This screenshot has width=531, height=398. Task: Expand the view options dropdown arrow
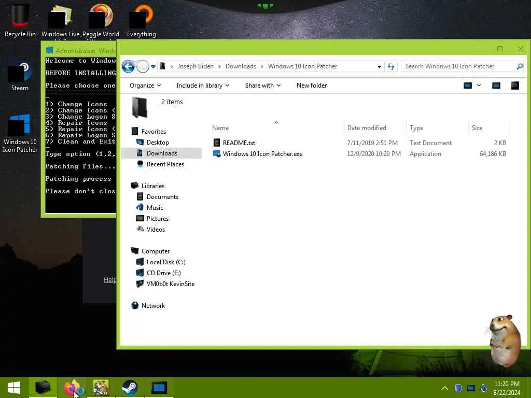(479, 86)
